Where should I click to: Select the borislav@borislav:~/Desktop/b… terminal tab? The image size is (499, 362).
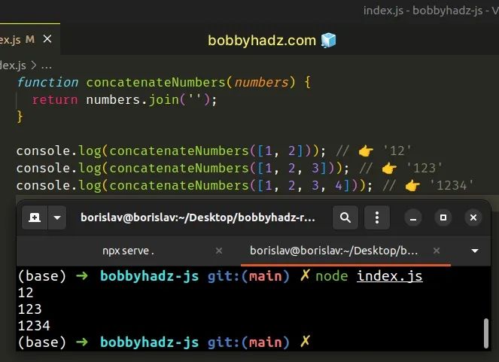tap(334, 251)
